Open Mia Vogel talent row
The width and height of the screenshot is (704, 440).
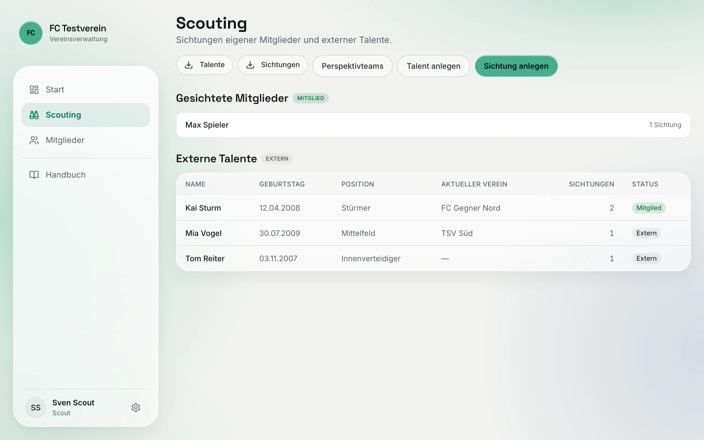tap(433, 233)
